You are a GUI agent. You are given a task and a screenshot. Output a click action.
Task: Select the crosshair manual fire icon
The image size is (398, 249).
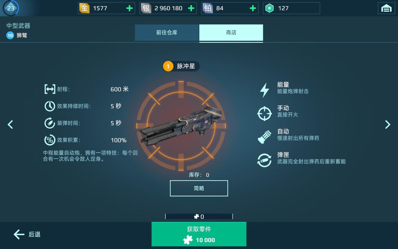pos(264,113)
